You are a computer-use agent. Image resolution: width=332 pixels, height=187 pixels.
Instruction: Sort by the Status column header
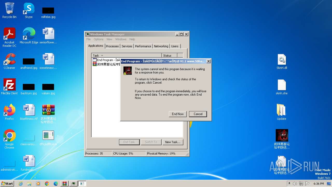click(170, 55)
